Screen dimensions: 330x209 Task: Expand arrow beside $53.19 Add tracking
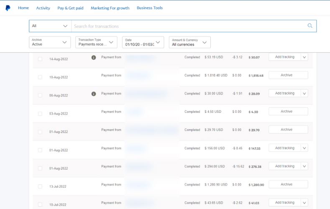(304, 57)
